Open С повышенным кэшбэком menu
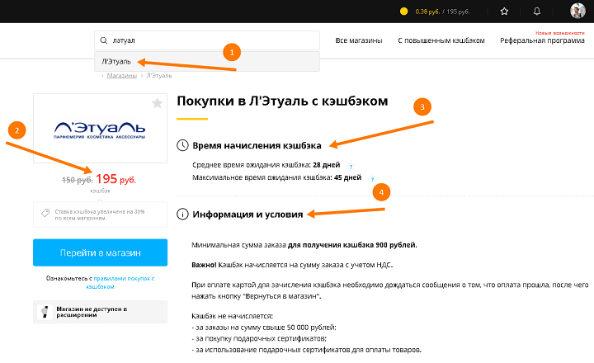The image size is (594, 363). click(x=441, y=40)
